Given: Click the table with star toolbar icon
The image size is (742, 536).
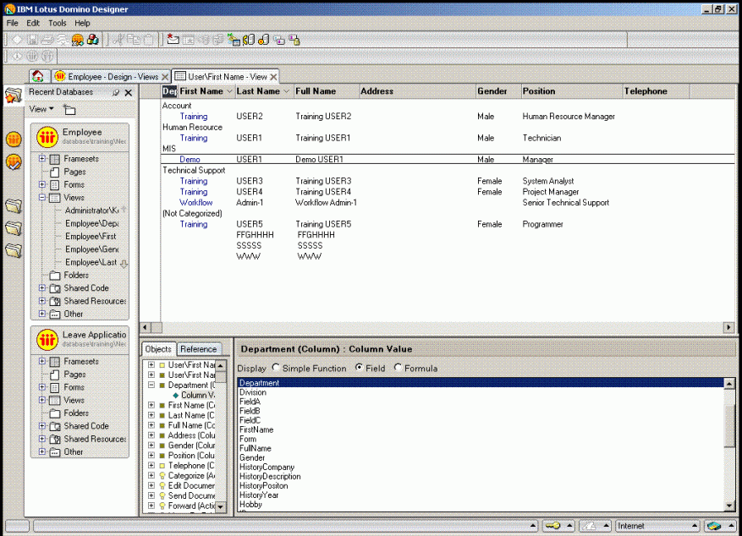Looking at the screenshot, I should (x=189, y=41).
